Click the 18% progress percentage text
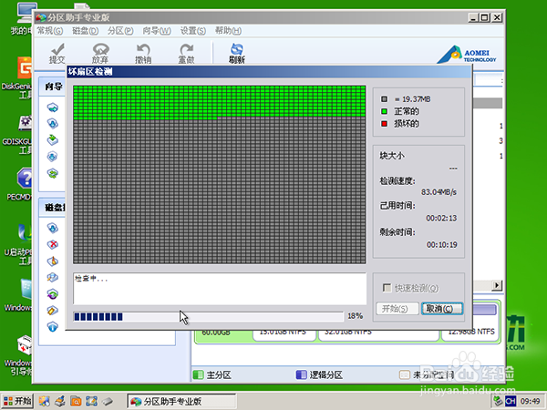 click(356, 316)
